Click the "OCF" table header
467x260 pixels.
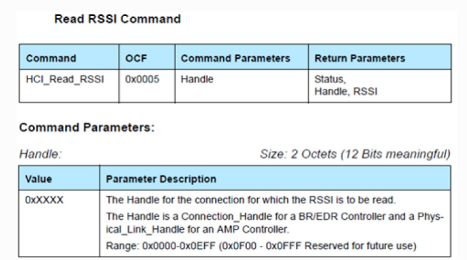pos(137,58)
